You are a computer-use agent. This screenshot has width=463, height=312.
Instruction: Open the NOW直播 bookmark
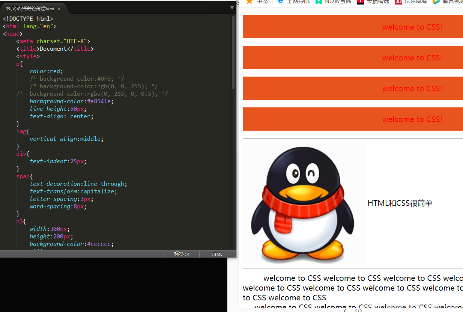click(x=333, y=2)
